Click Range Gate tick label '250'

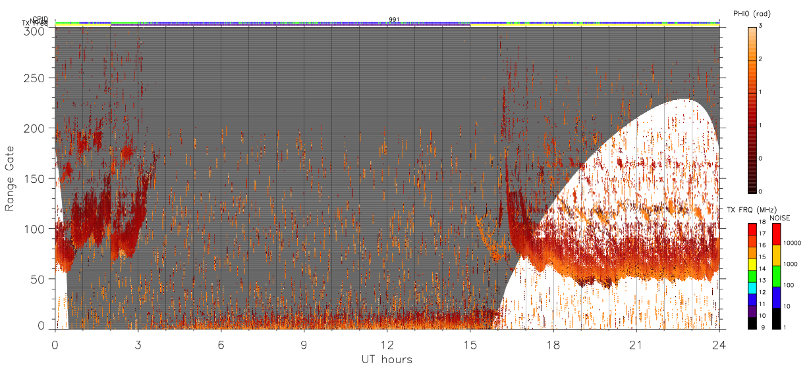point(36,78)
